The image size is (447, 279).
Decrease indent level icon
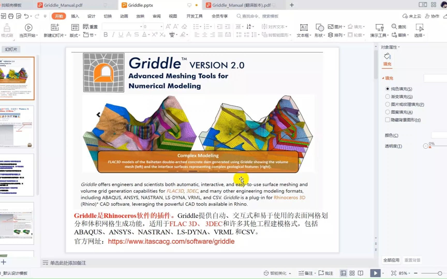[x=220, y=26]
